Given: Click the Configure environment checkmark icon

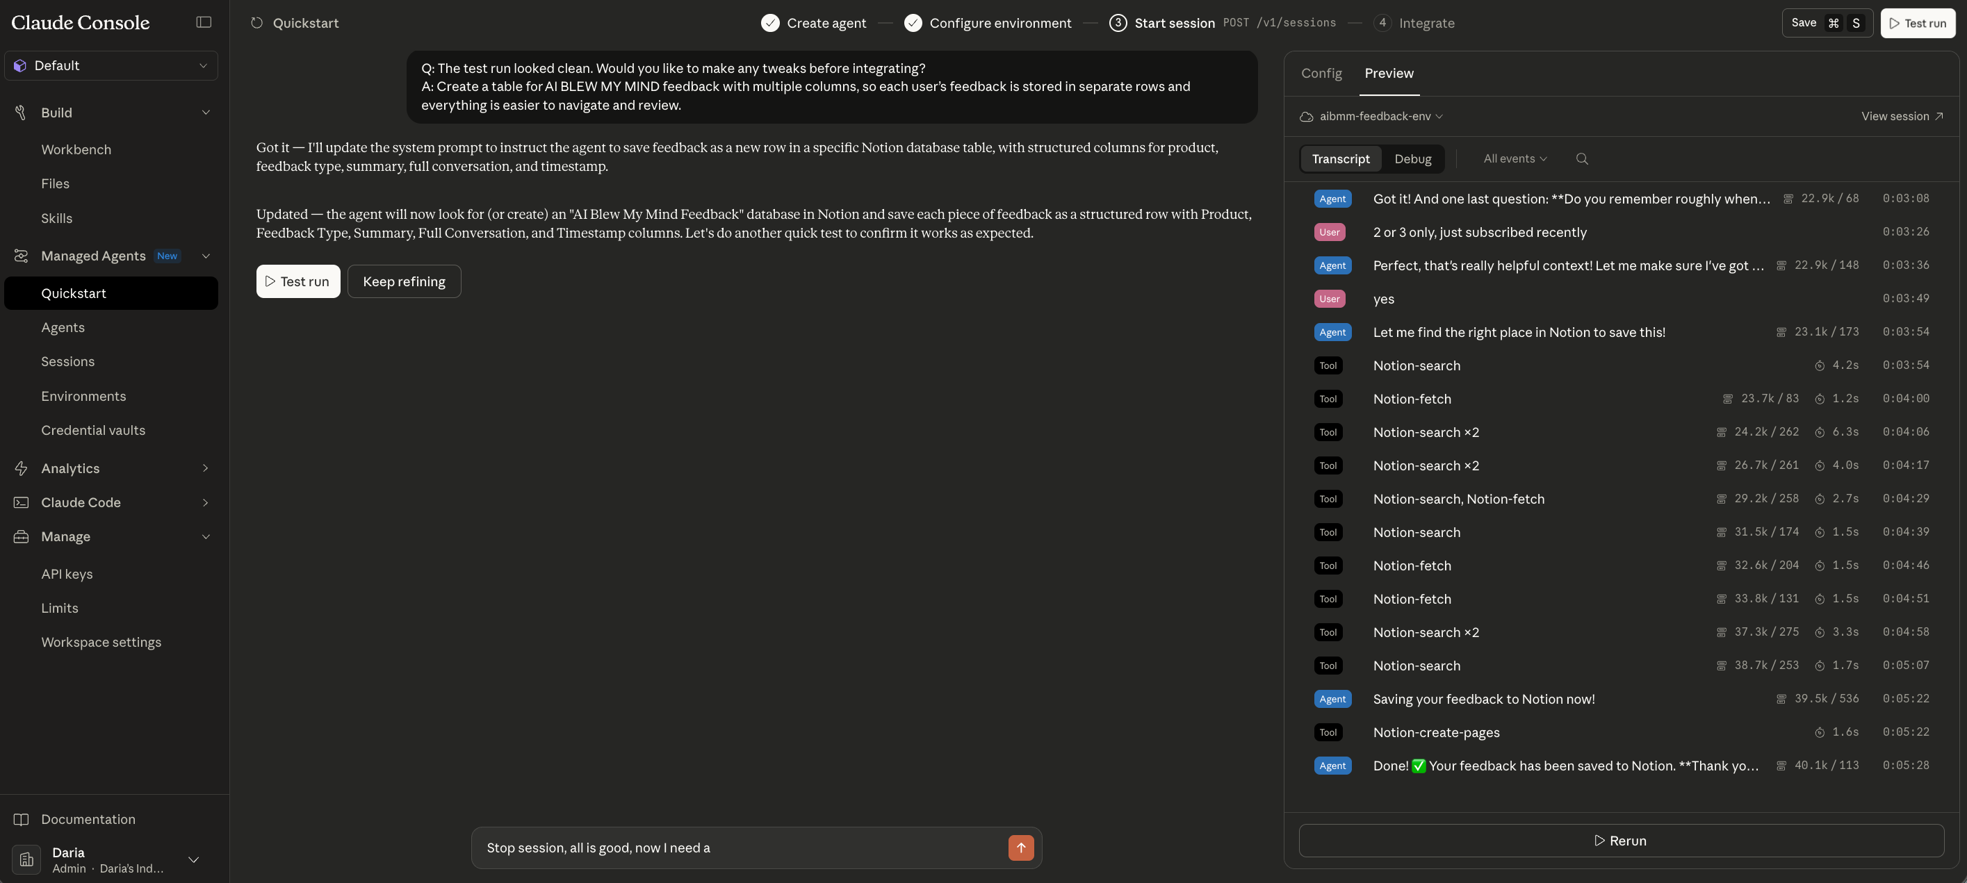Looking at the screenshot, I should (913, 23).
